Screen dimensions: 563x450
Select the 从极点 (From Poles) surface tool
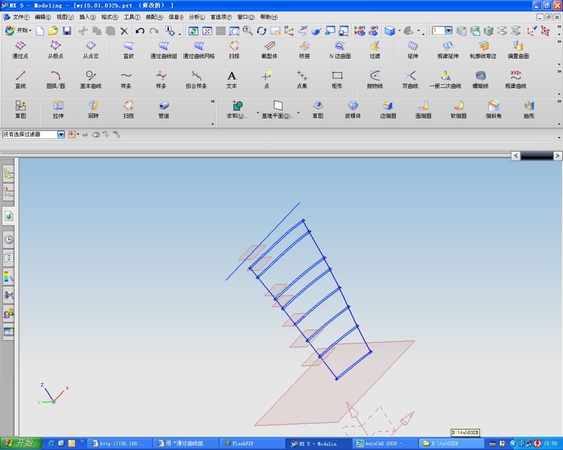pyautogui.click(x=55, y=50)
